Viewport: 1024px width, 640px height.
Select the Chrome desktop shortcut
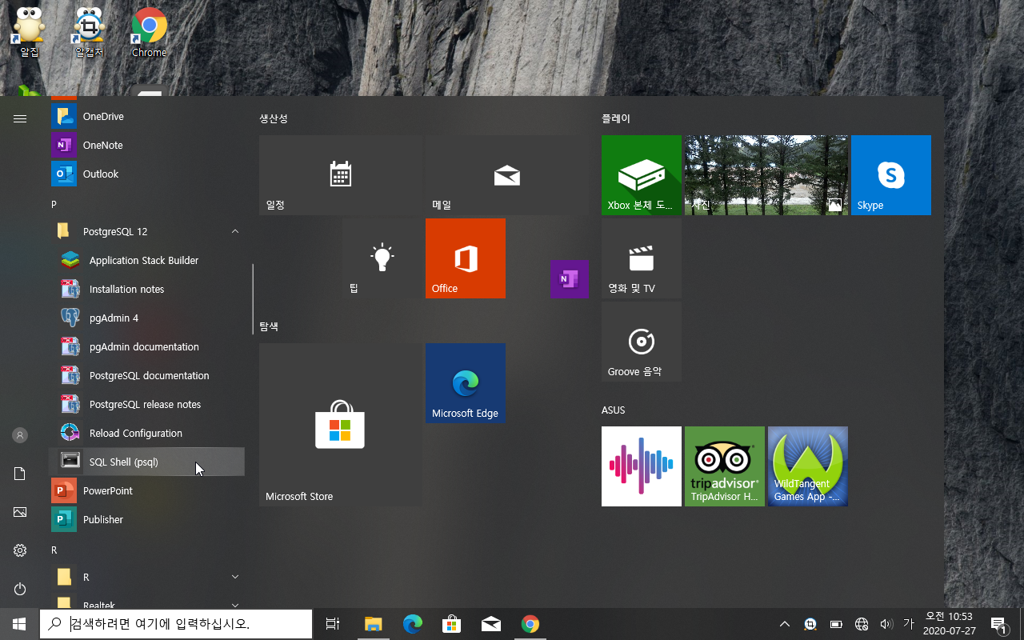[149, 33]
